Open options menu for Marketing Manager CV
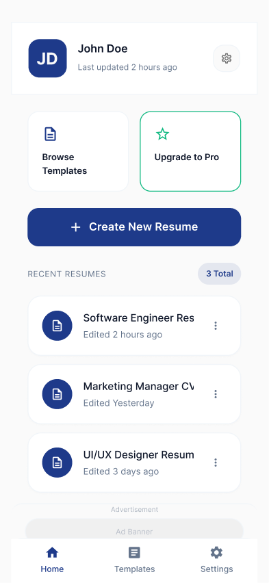The image size is (269, 583). (x=216, y=394)
